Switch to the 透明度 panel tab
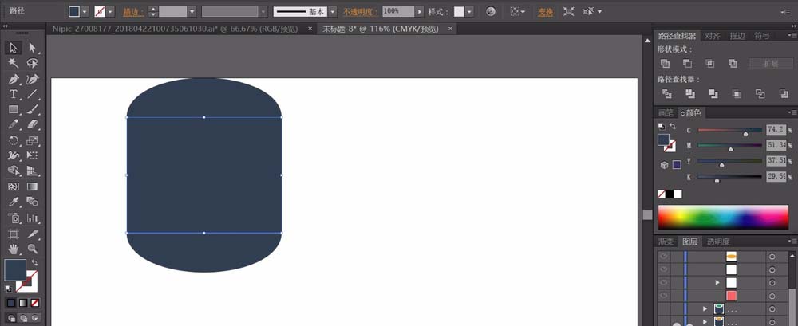 [718, 242]
